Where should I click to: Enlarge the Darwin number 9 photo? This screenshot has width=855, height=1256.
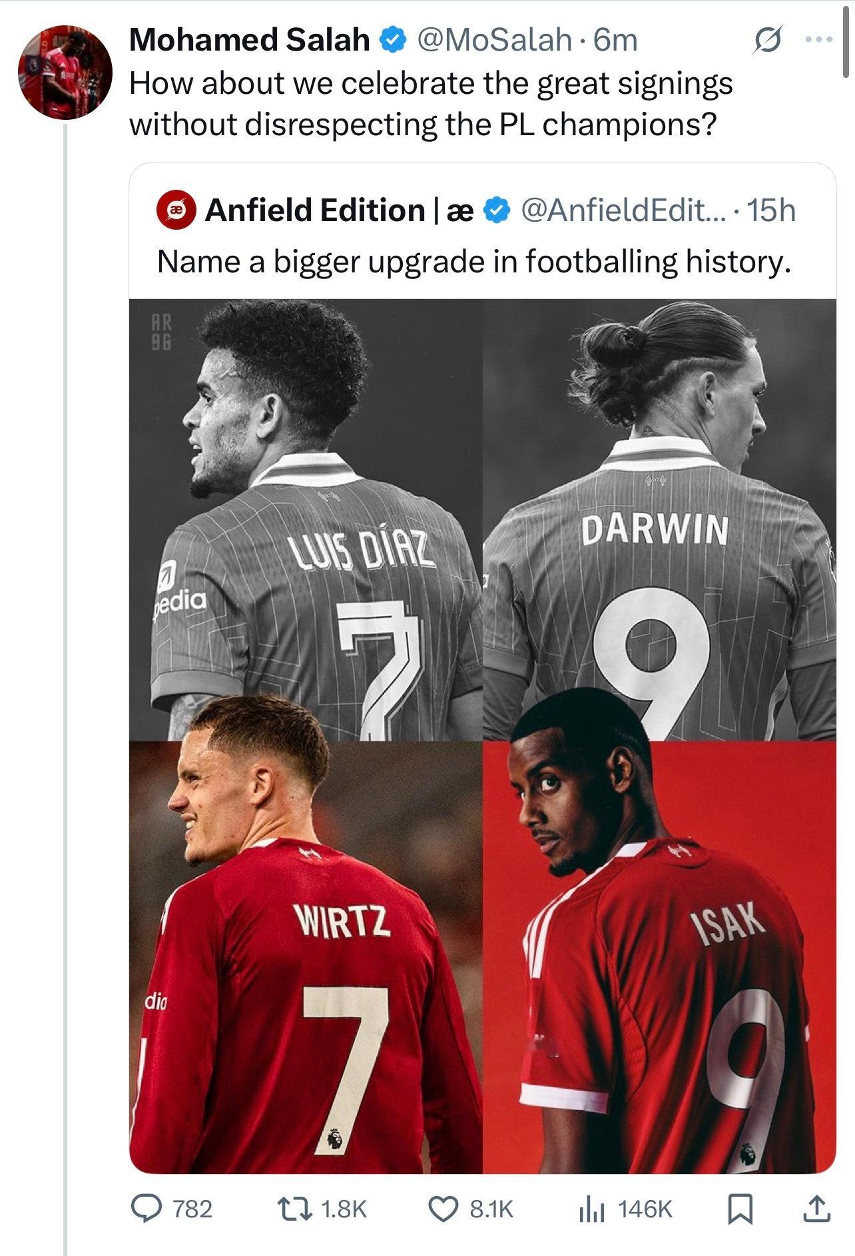[x=659, y=519]
